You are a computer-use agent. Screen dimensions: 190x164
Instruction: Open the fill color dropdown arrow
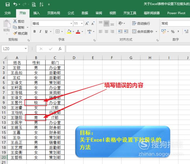coord(73,32)
